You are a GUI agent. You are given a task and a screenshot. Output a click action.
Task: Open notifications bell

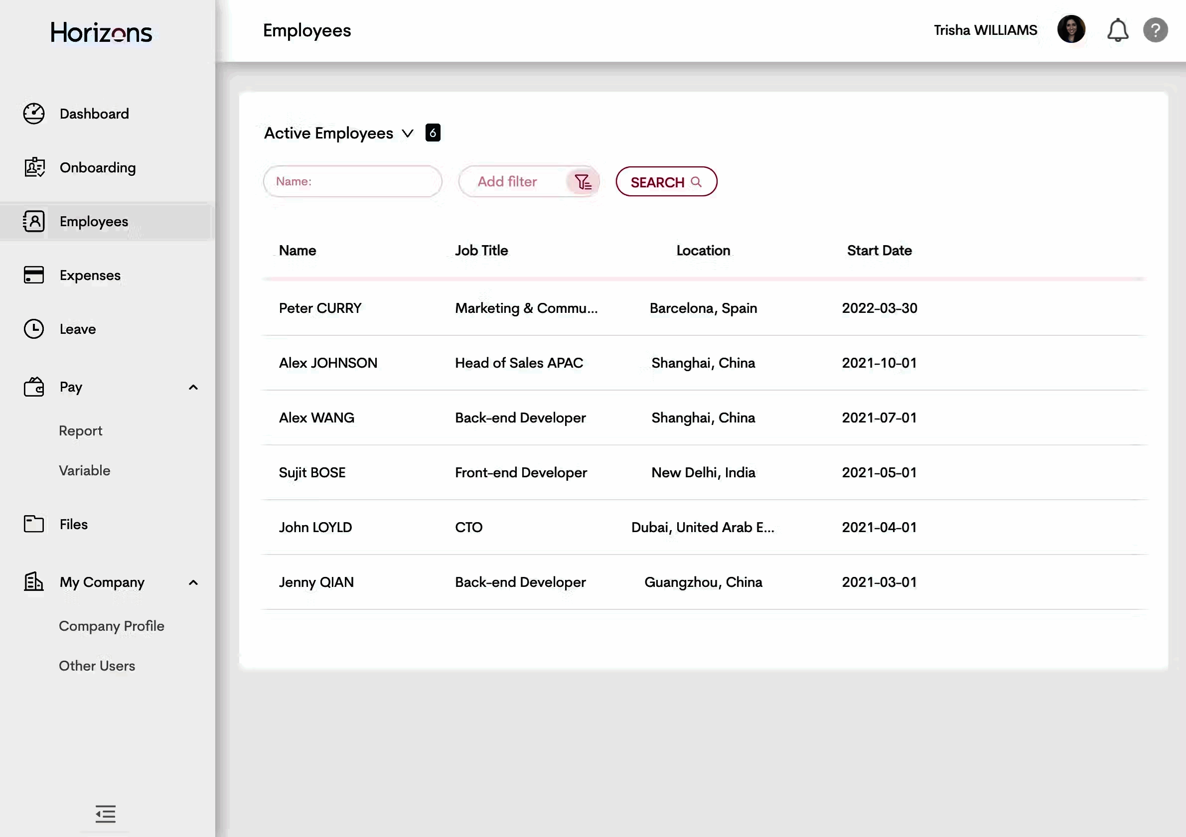1117,30
